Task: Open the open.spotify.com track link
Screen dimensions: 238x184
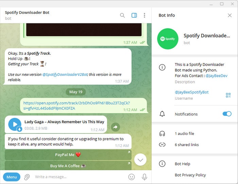Action: [76, 106]
